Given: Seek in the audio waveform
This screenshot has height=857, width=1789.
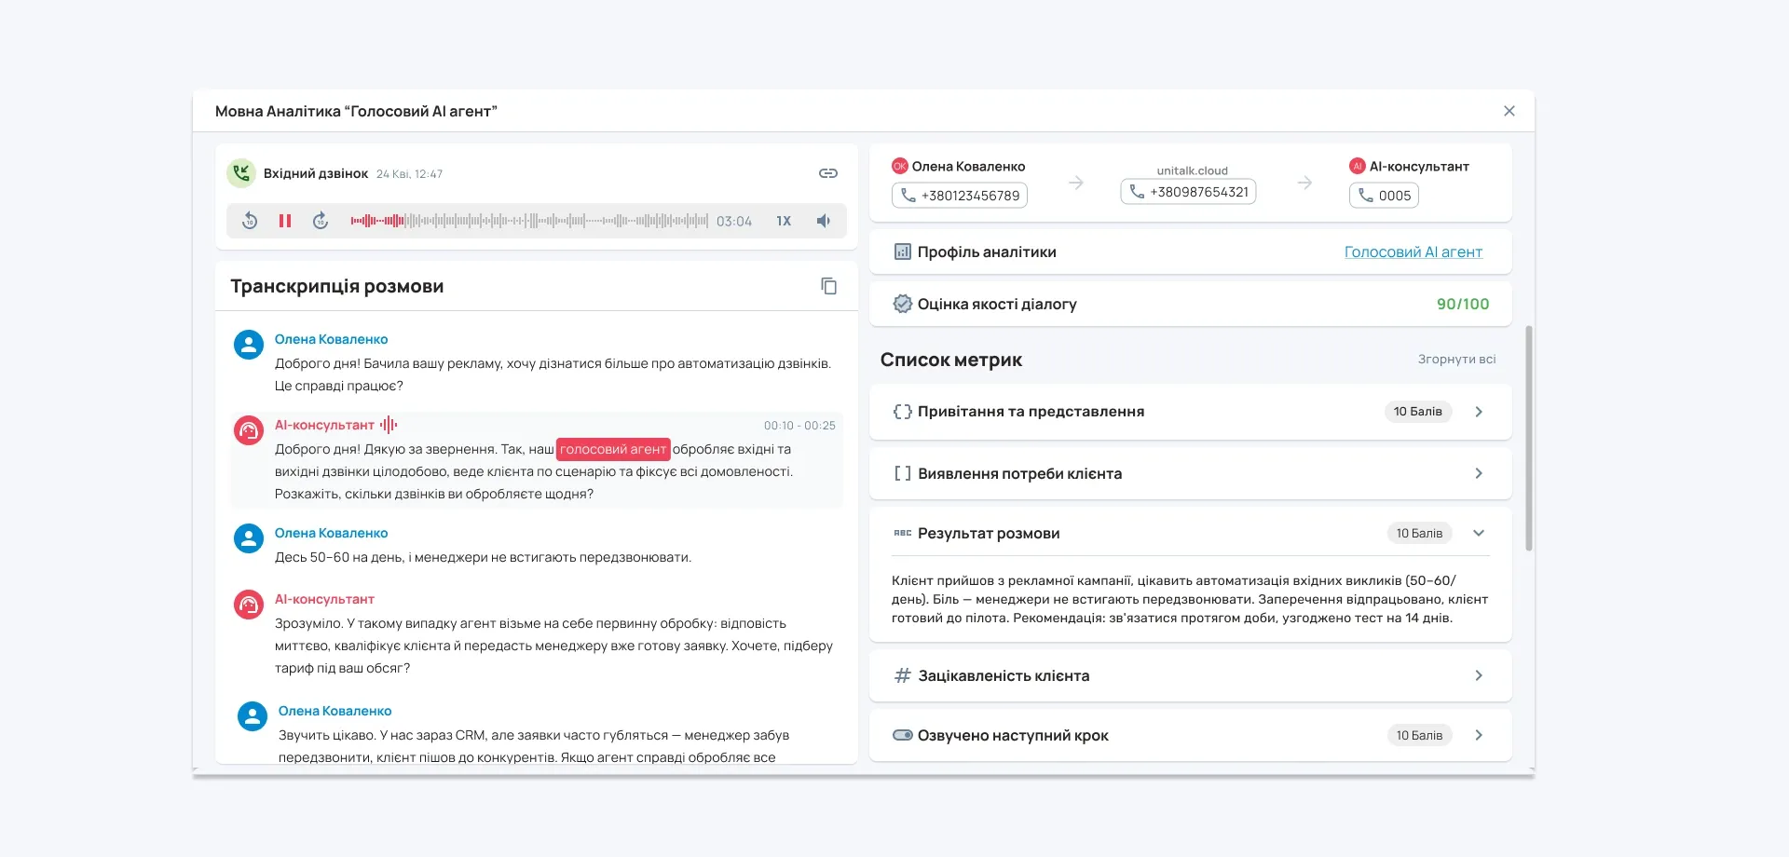Looking at the screenshot, I should pos(529,221).
